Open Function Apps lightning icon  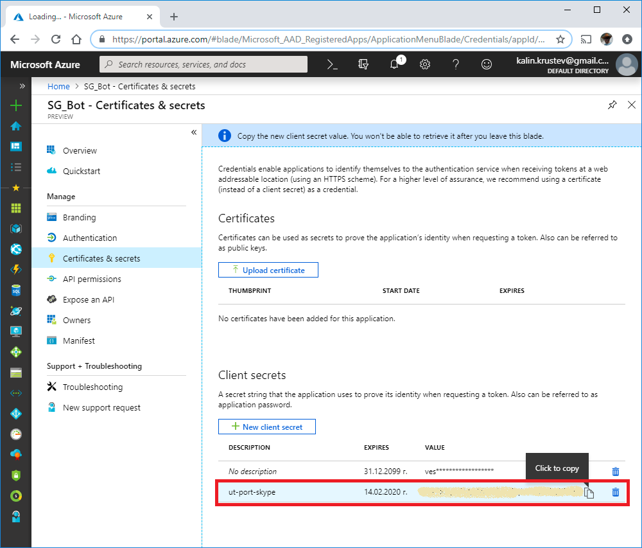pyautogui.click(x=16, y=270)
